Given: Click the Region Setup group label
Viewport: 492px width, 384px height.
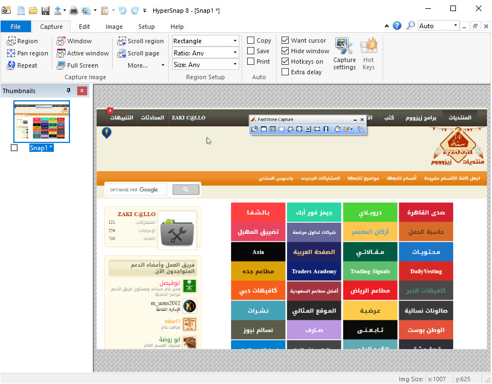Looking at the screenshot, I should click(205, 77).
